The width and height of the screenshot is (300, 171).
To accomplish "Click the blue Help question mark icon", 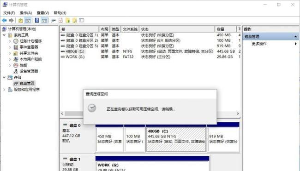I will tap(37, 20).
